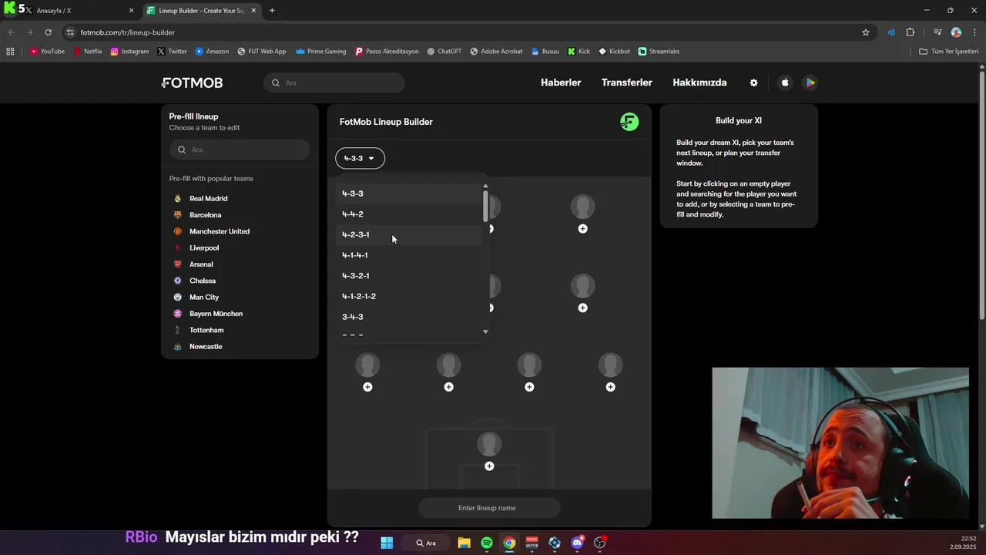Add the left back defender with plus icon
Image resolution: width=986 pixels, height=555 pixels.
pyautogui.click(x=367, y=387)
